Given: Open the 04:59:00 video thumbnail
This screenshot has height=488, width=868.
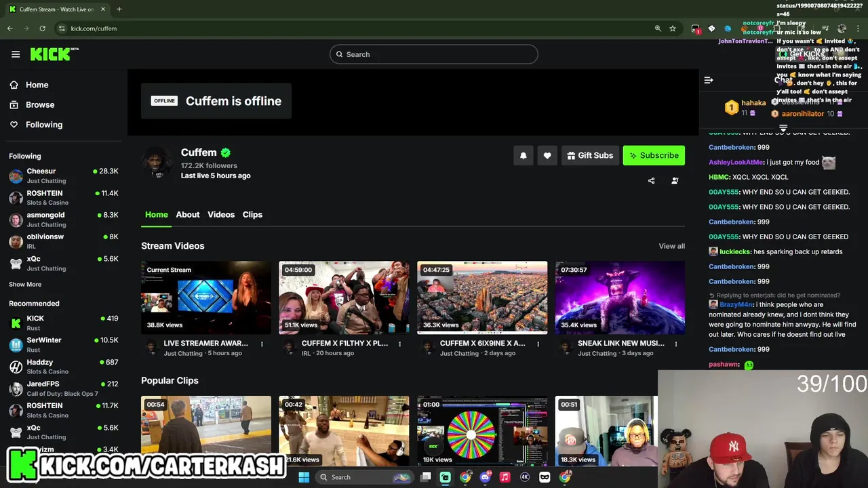Looking at the screenshot, I should (x=344, y=298).
